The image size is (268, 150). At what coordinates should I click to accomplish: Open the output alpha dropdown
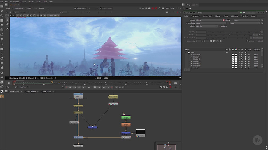pyautogui.click(x=209, y=20)
